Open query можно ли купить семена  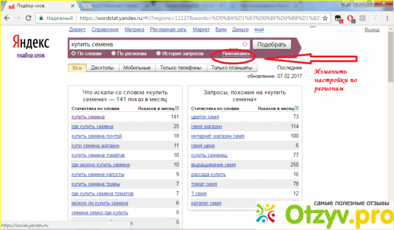(x=100, y=203)
